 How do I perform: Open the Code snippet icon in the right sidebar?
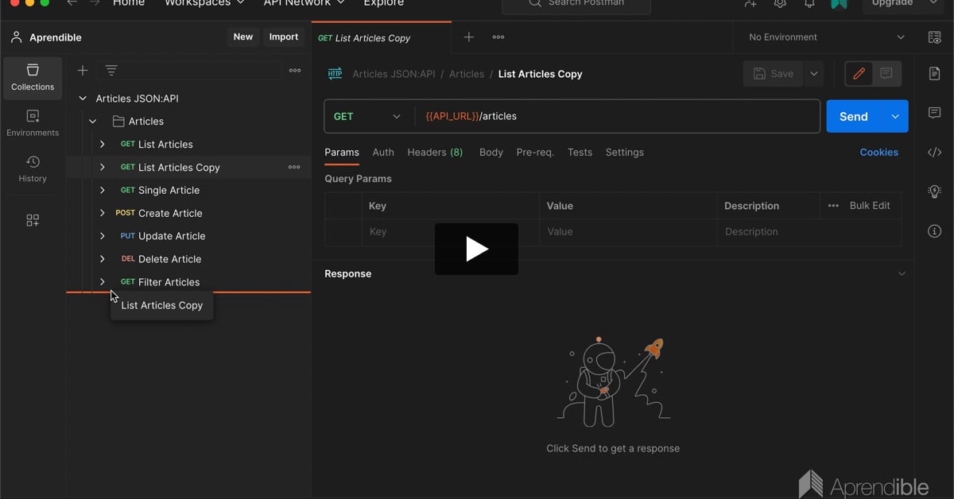pyautogui.click(x=935, y=153)
